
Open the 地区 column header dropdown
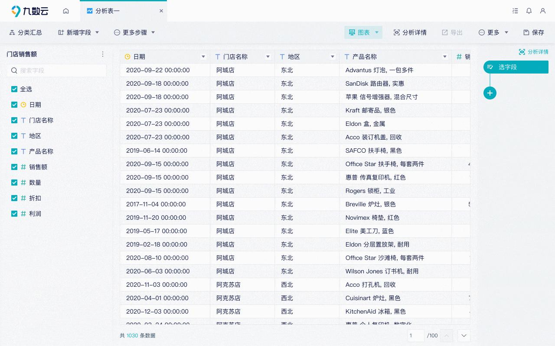coord(333,57)
